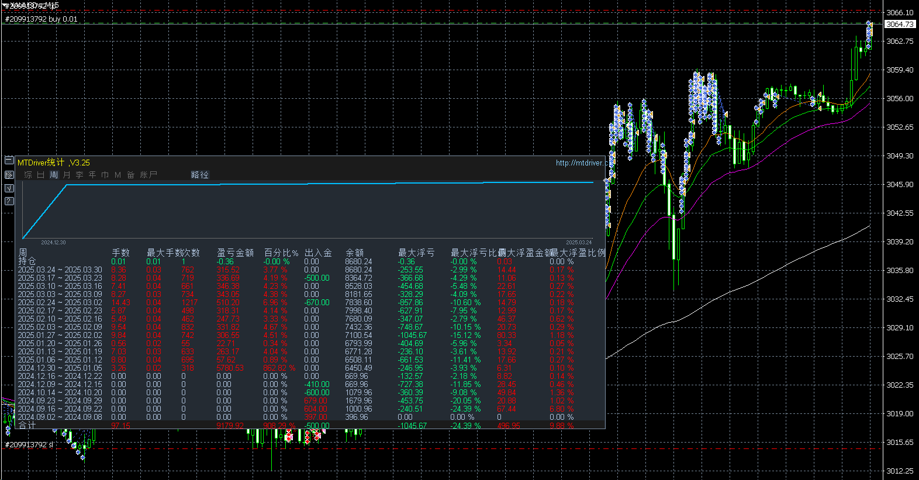Switch to the 币 symbol tab

click(x=105, y=175)
